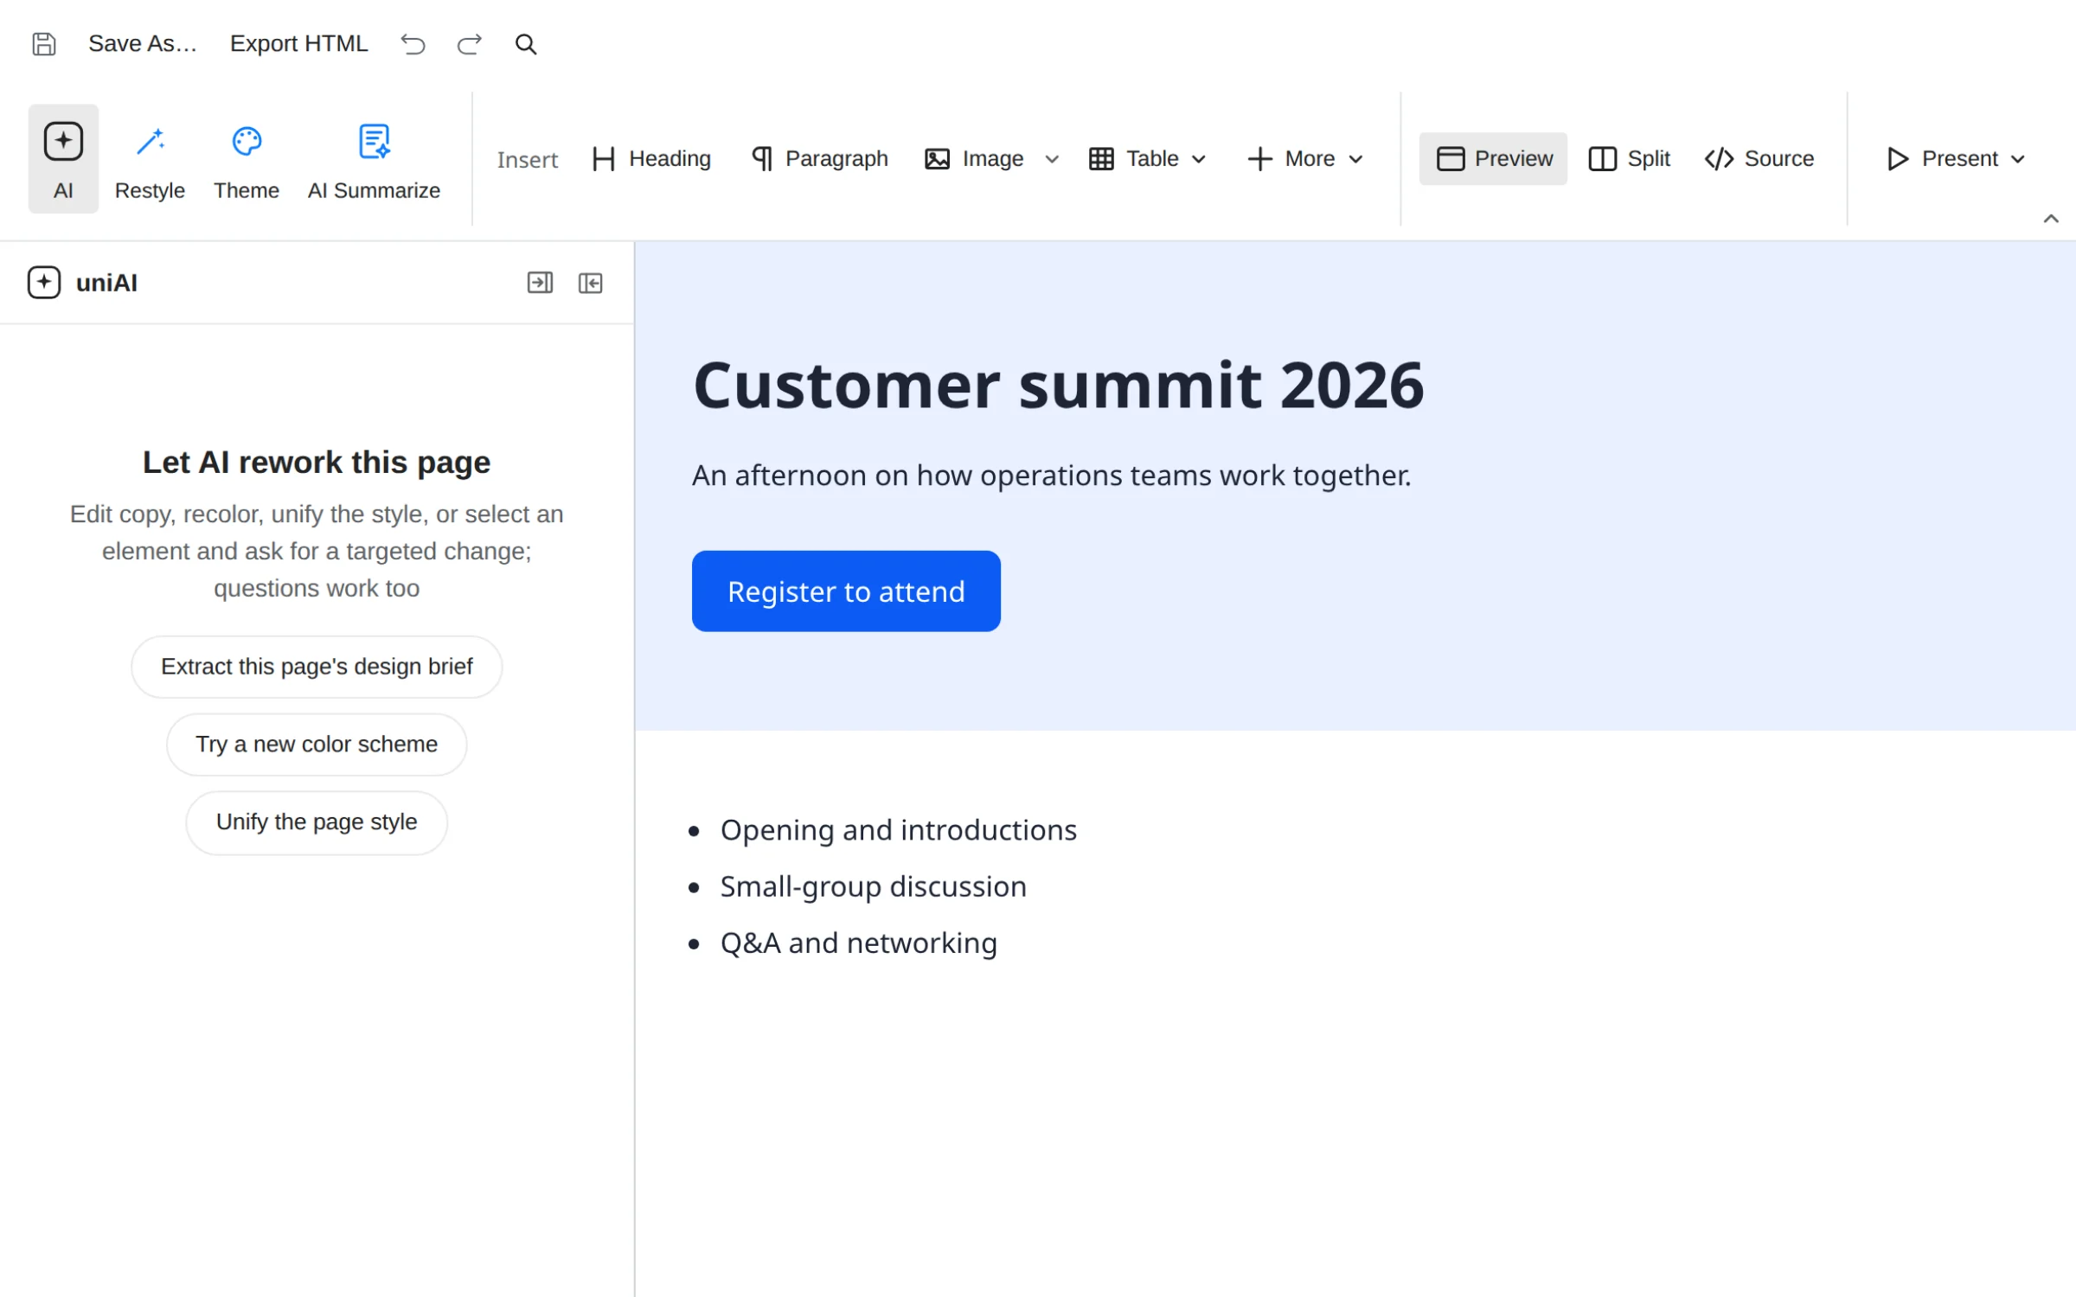Click the afternoon operations teams subtitle
Image resolution: width=2076 pixels, height=1297 pixels.
1052,476
